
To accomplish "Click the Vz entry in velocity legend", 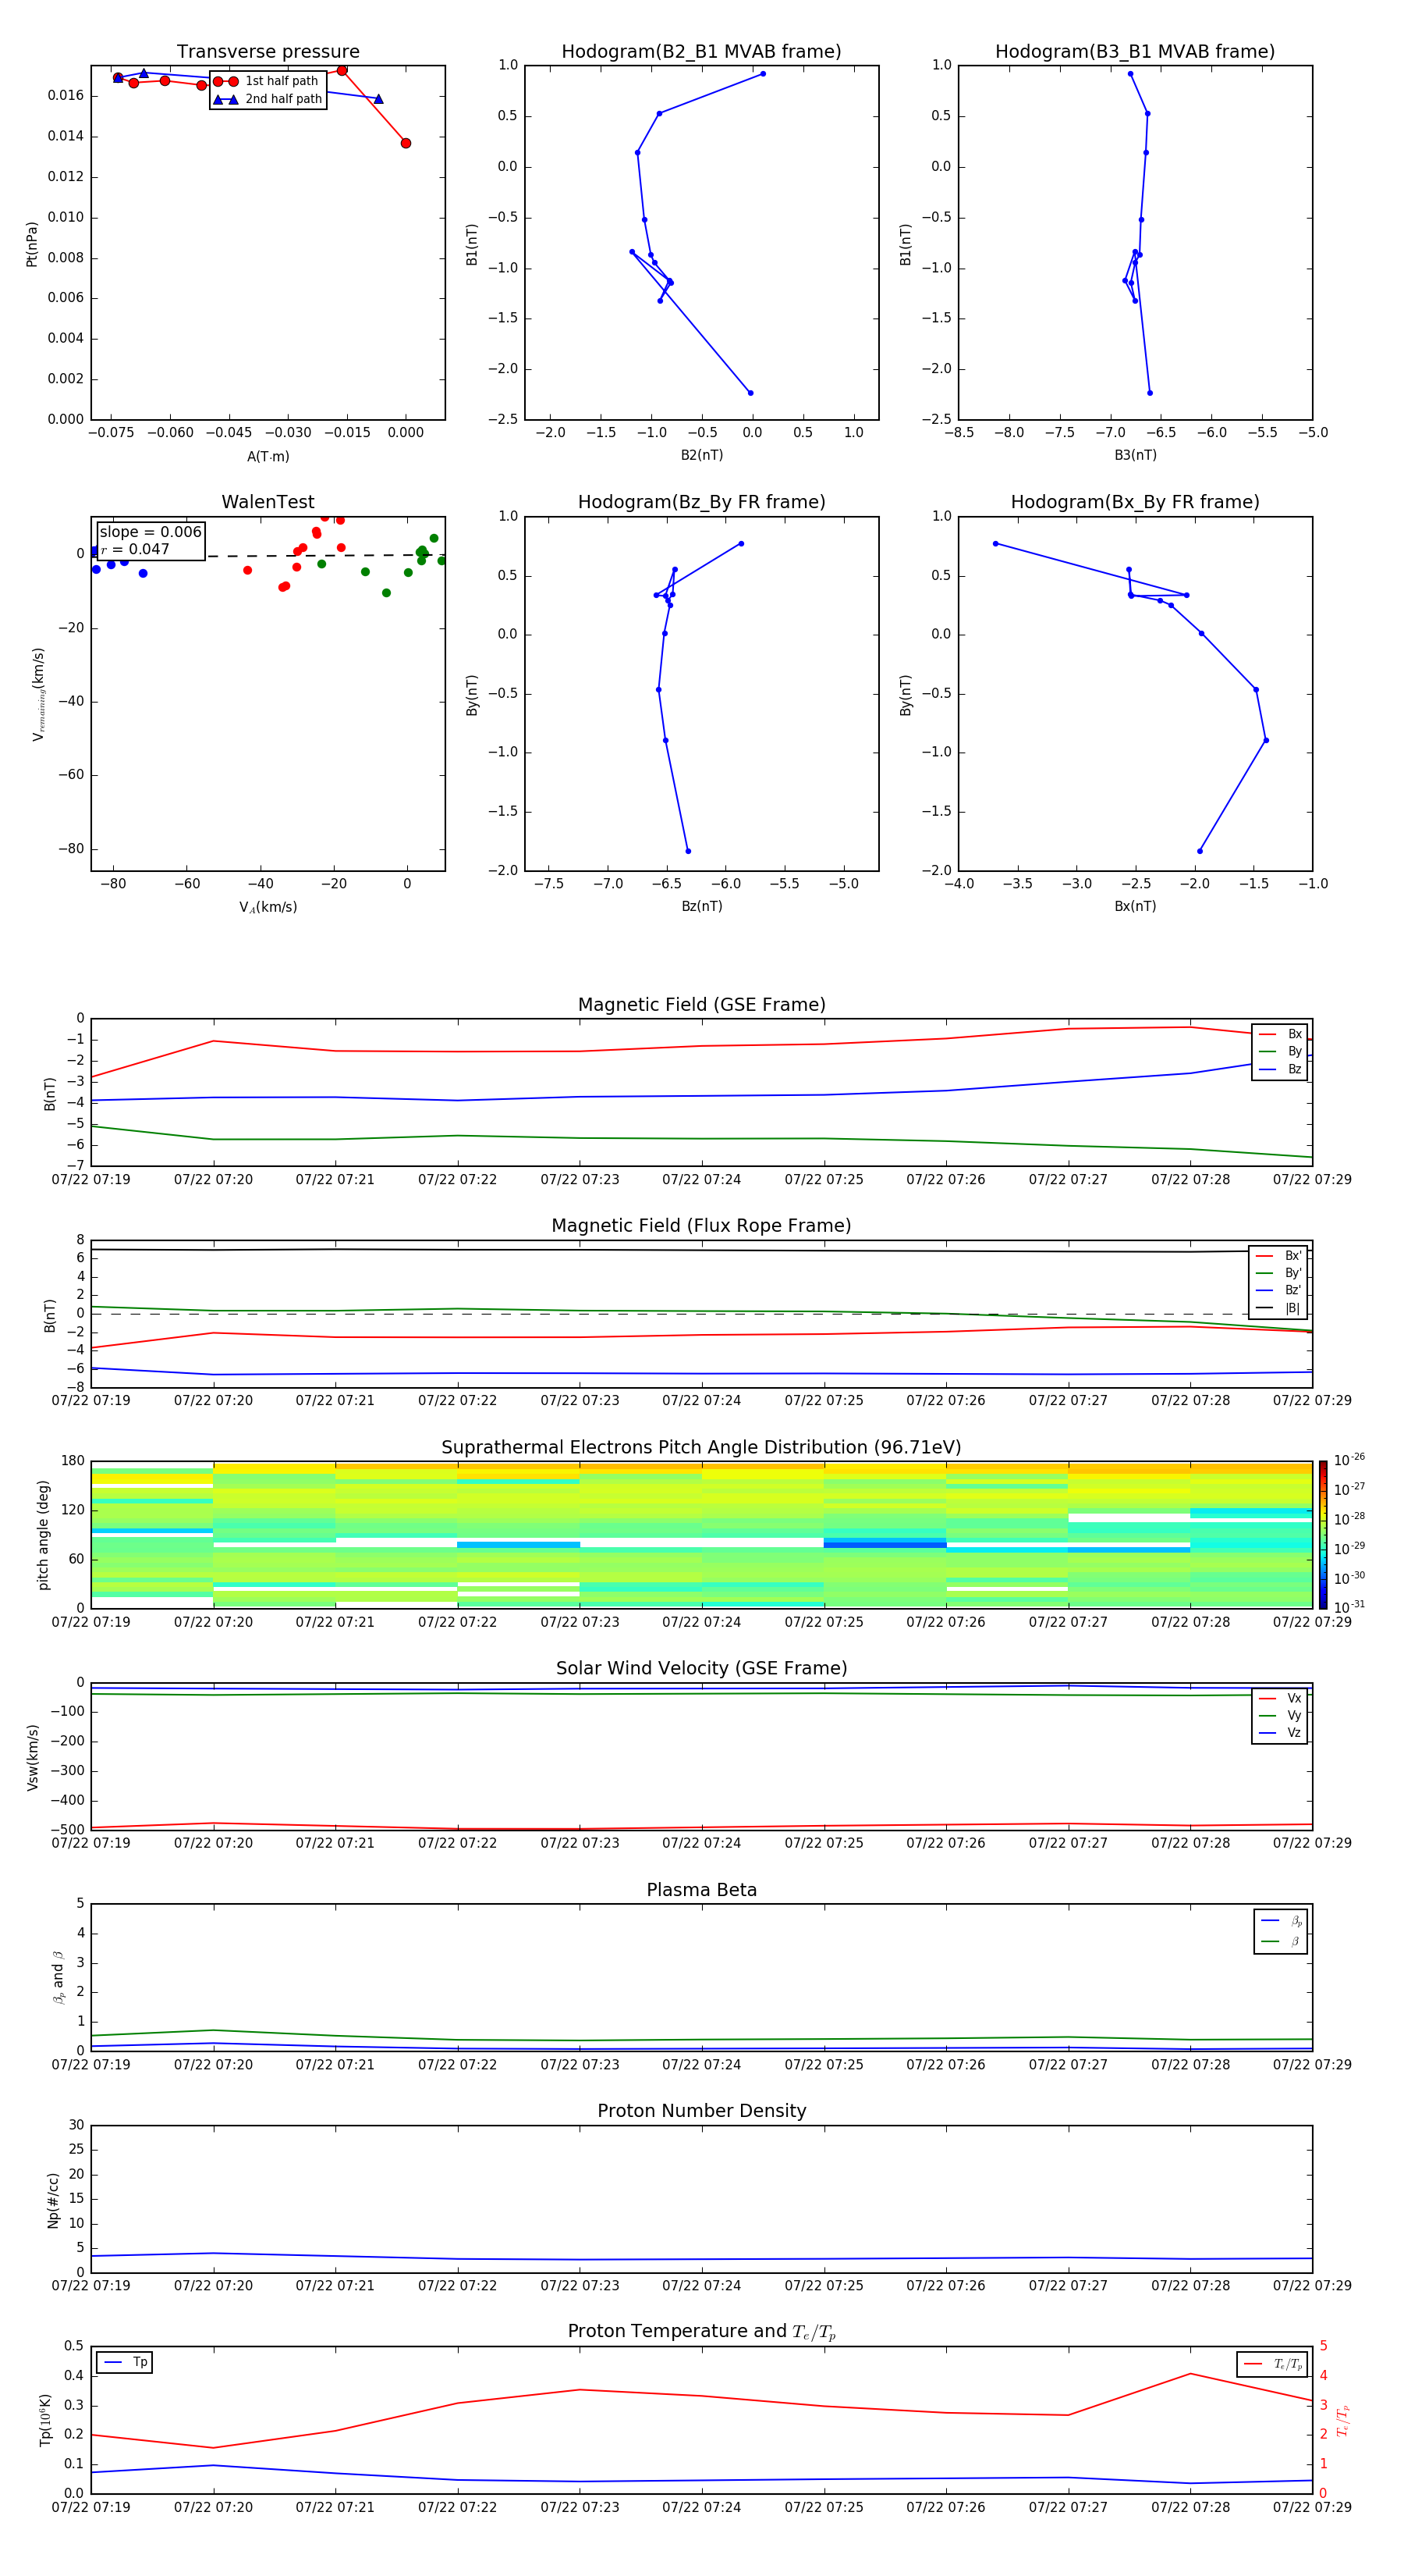I will click(x=1280, y=1733).
